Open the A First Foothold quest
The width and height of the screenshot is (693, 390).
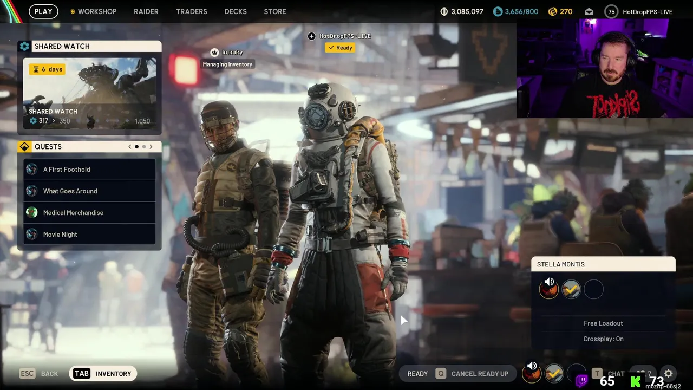pyautogui.click(x=89, y=169)
